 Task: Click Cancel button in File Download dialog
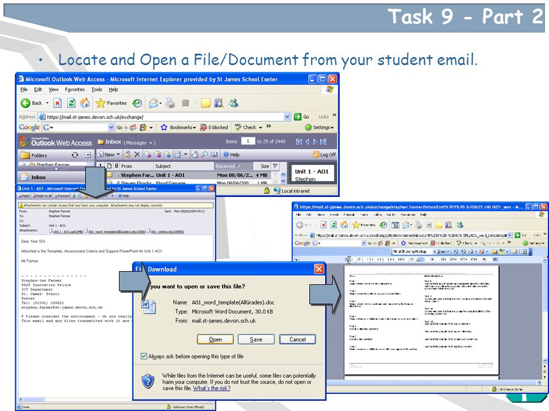297,339
